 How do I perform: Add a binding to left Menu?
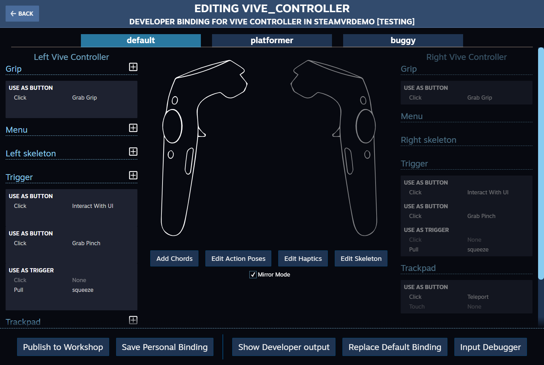point(133,128)
